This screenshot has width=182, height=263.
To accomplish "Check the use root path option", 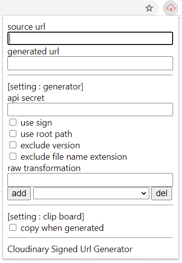I will point(13,133).
